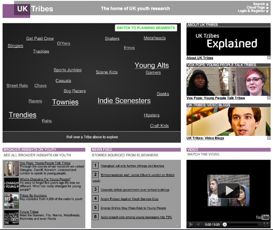
Task: Open Login & Register in the header
Action: coord(251,11)
